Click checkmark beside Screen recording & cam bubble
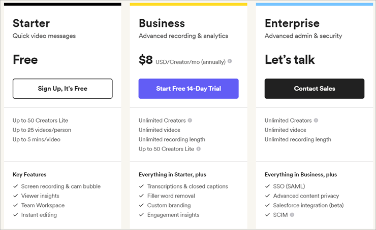376x230 pixels. (x=15, y=186)
